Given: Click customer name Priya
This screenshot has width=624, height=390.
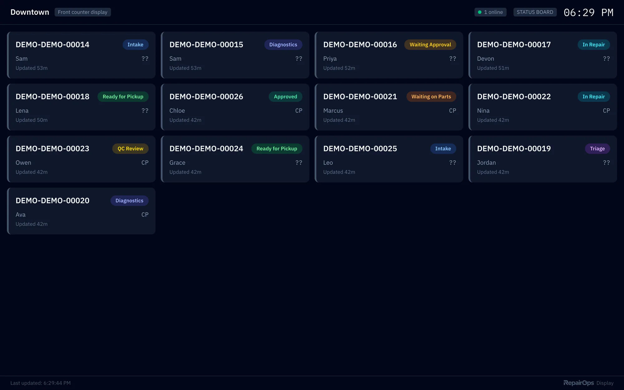Looking at the screenshot, I should (x=330, y=59).
